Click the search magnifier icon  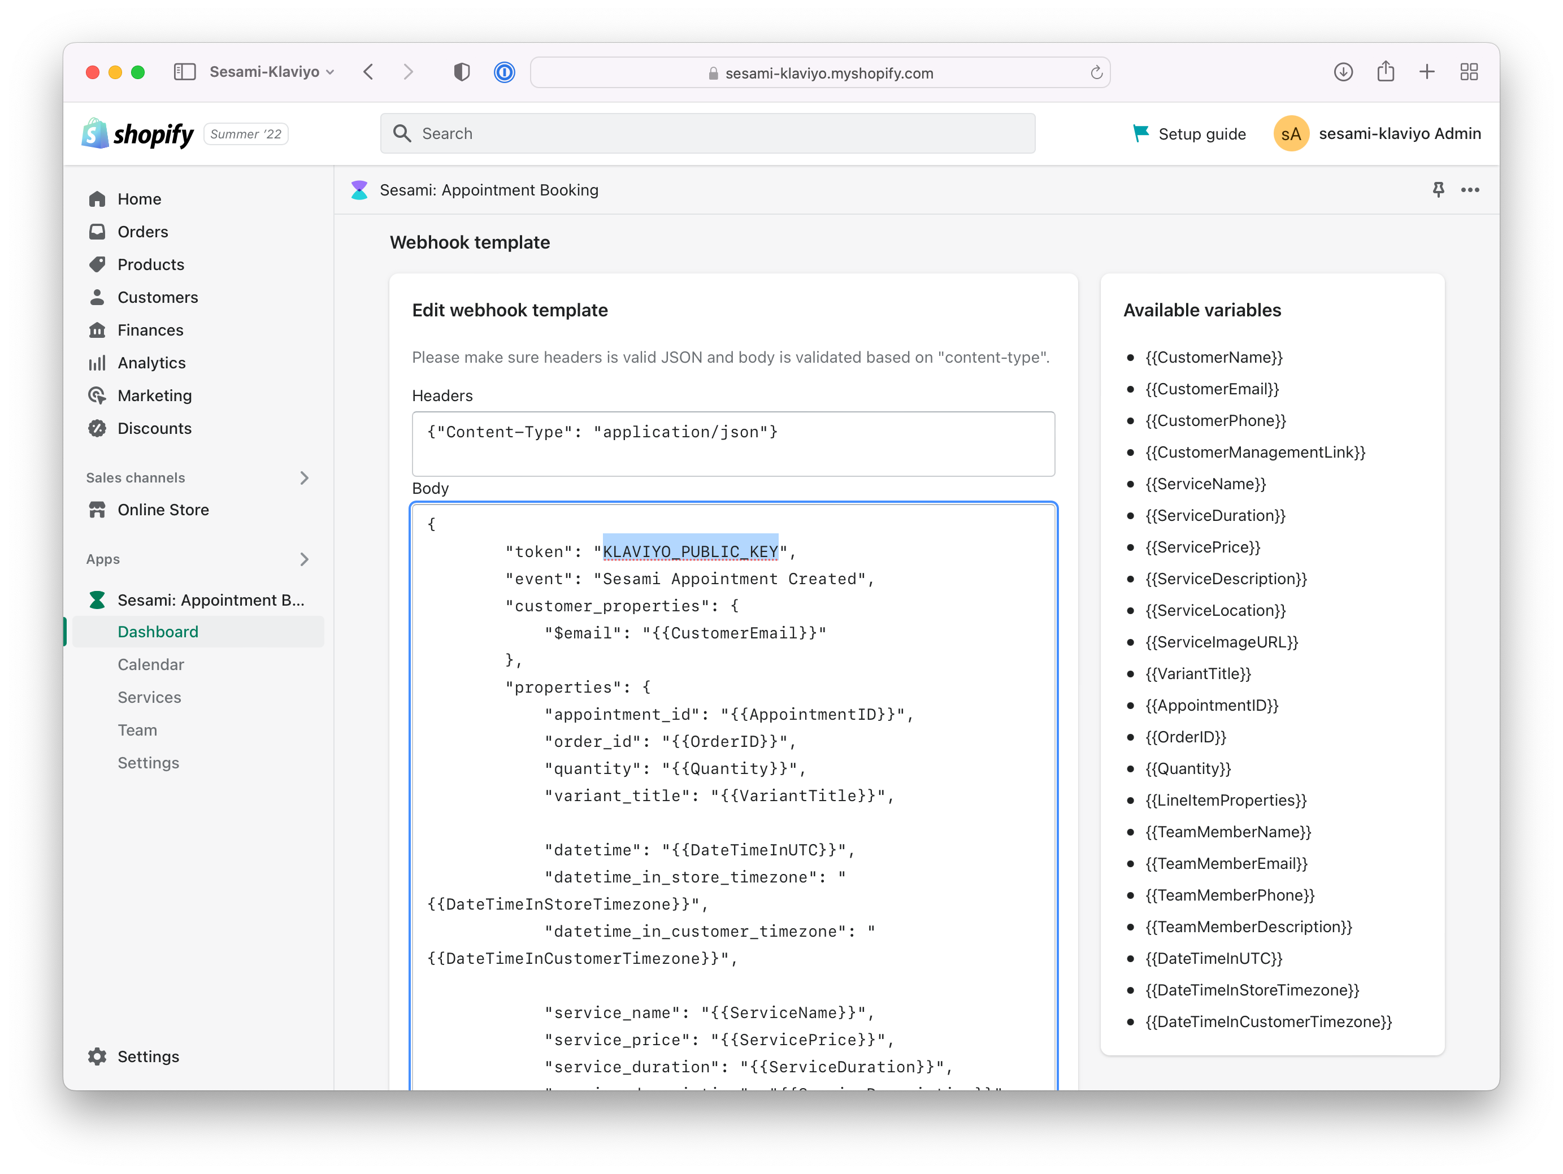[x=402, y=133]
